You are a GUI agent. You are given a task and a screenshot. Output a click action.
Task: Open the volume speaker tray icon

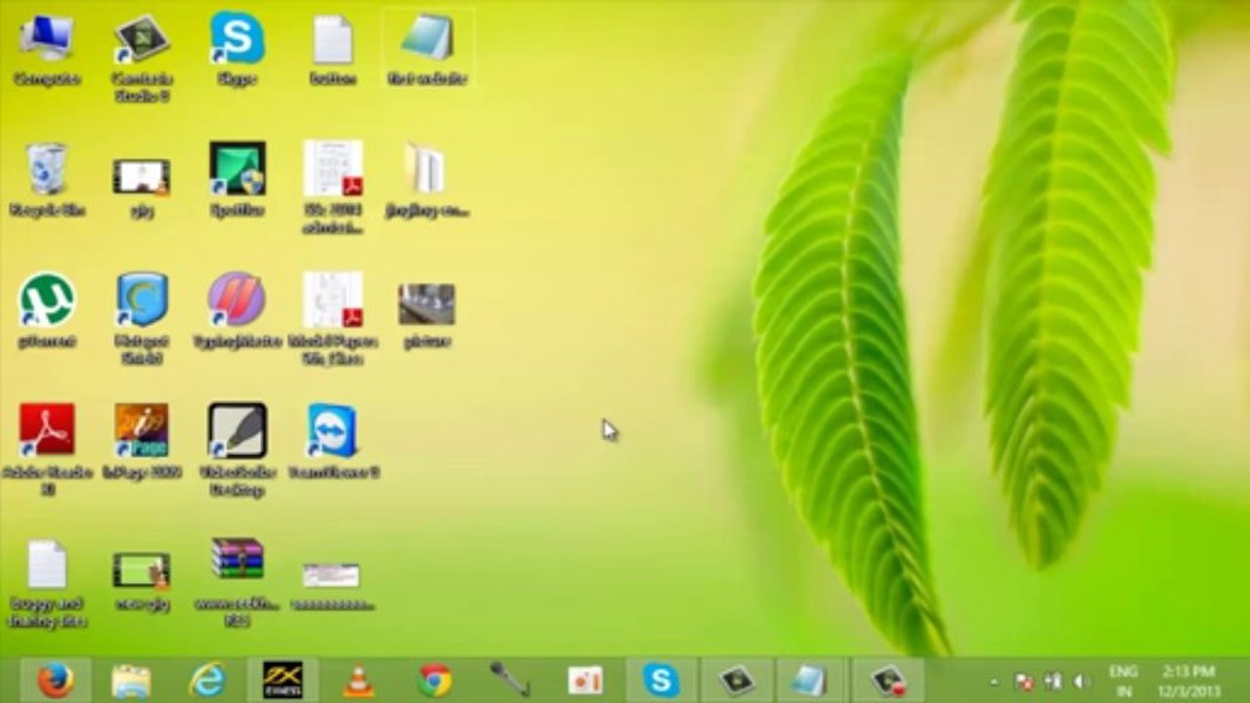coord(1082,682)
